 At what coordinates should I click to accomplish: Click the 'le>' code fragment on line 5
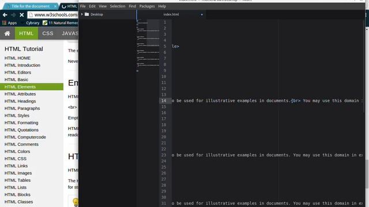pos(175,47)
